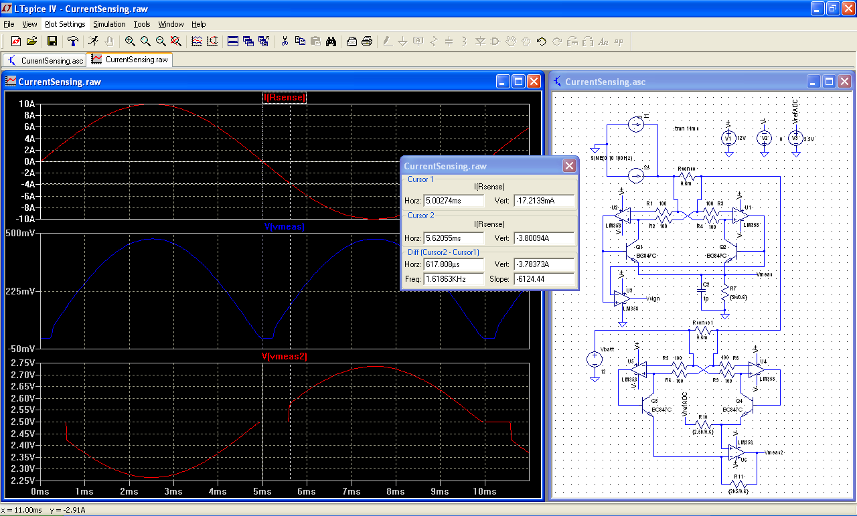Open the Window menu
The width and height of the screenshot is (857, 516).
(171, 24)
